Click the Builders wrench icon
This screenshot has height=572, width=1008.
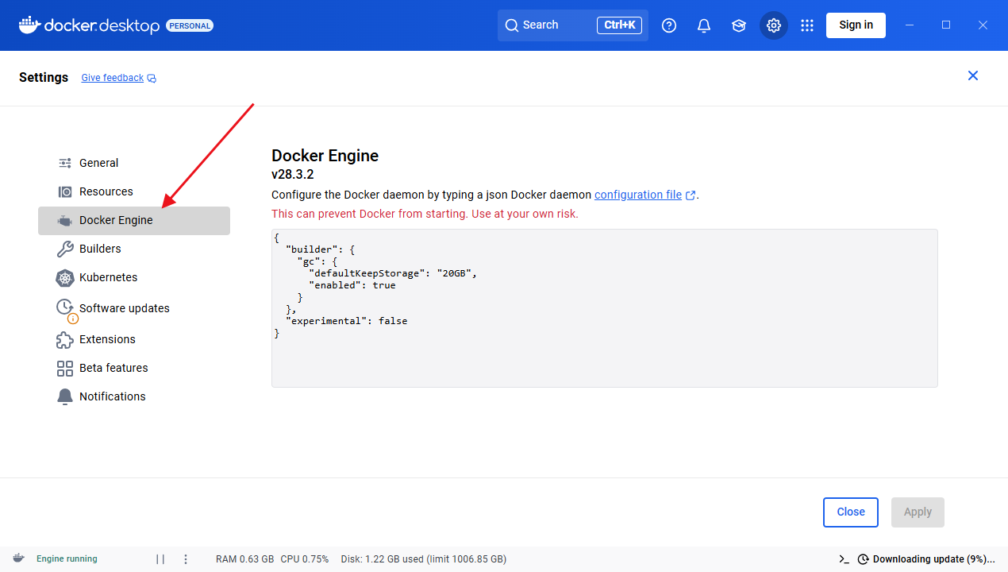tap(65, 249)
